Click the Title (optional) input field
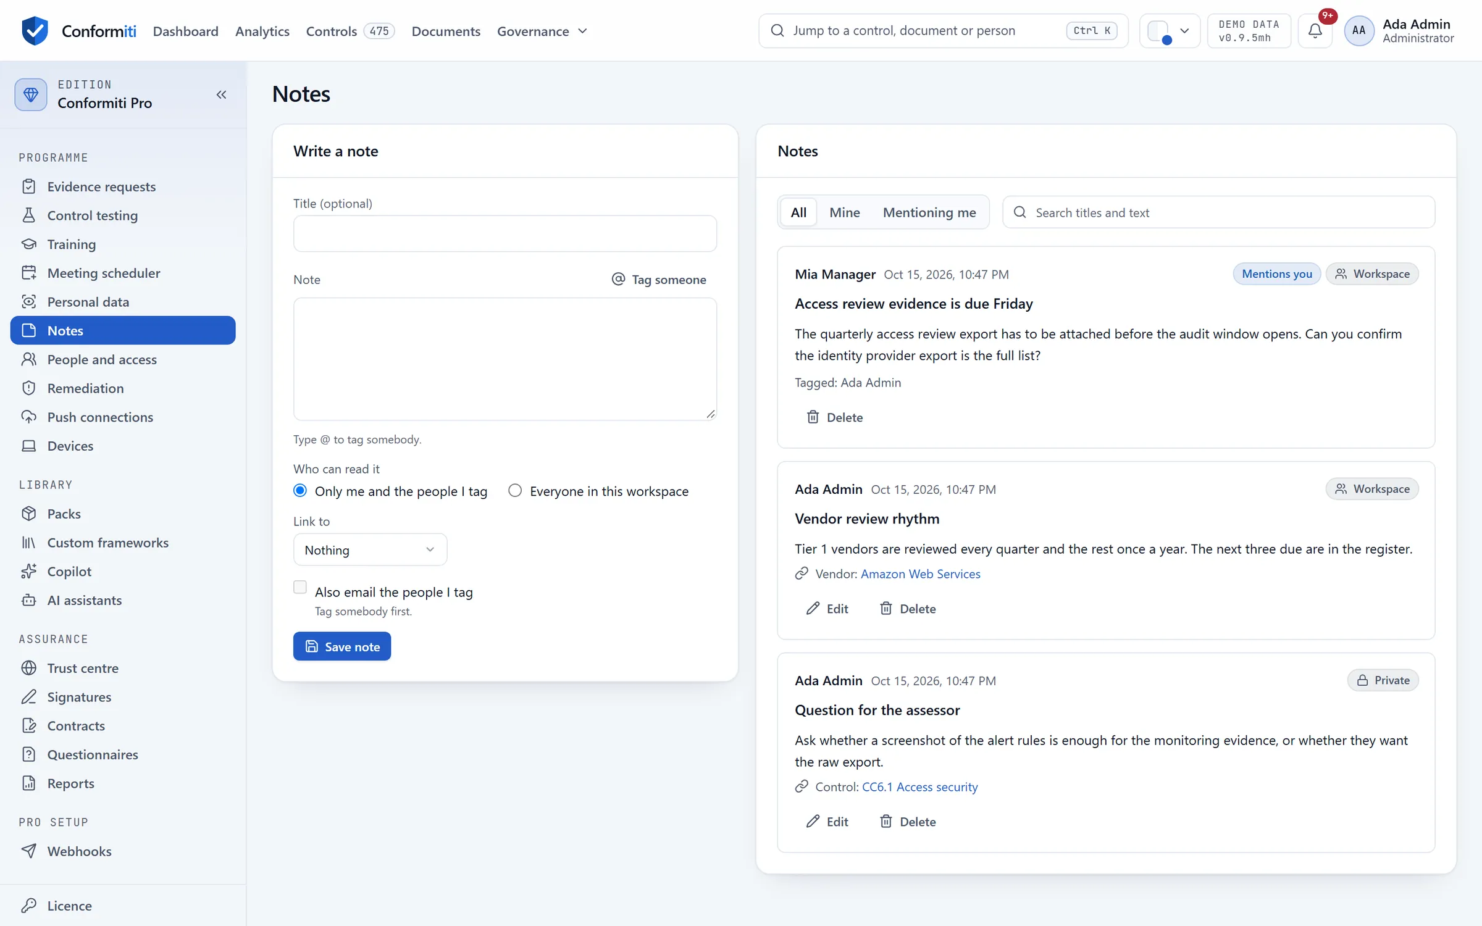The height and width of the screenshot is (926, 1482). pyautogui.click(x=505, y=233)
